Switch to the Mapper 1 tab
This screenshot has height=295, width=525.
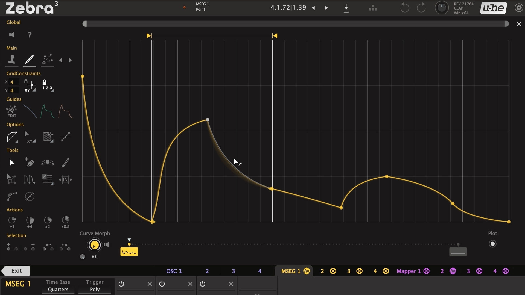pos(409,271)
